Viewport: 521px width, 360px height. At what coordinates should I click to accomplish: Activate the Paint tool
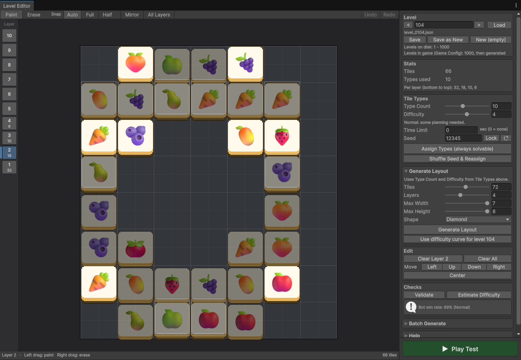pyautogui.click(x=11, y=15)
